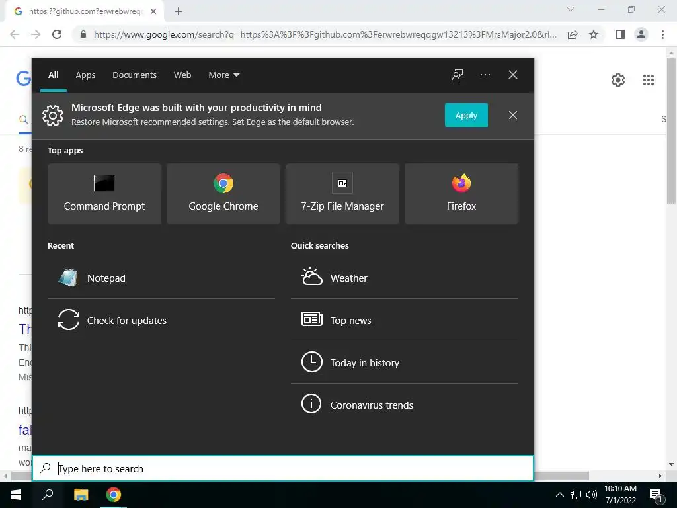
Task: Open 7-Zip File Manager tile
Action: tap(342, 194)
